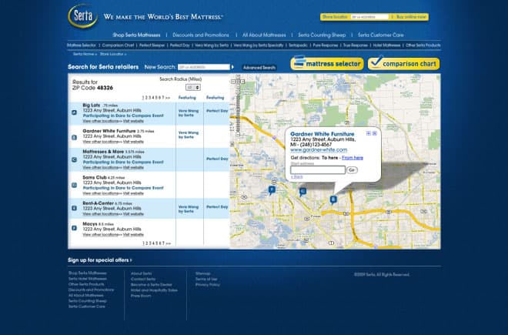
Task: Open Serta Customer Care menu
Action: (x=381, y=35)
